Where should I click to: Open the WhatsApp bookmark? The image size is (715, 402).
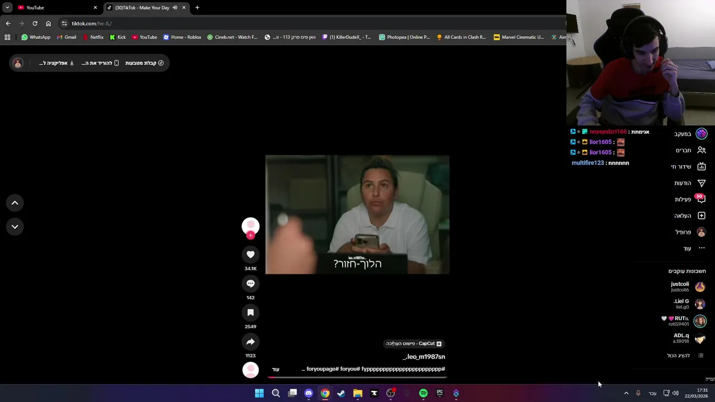tap(36, 37)
